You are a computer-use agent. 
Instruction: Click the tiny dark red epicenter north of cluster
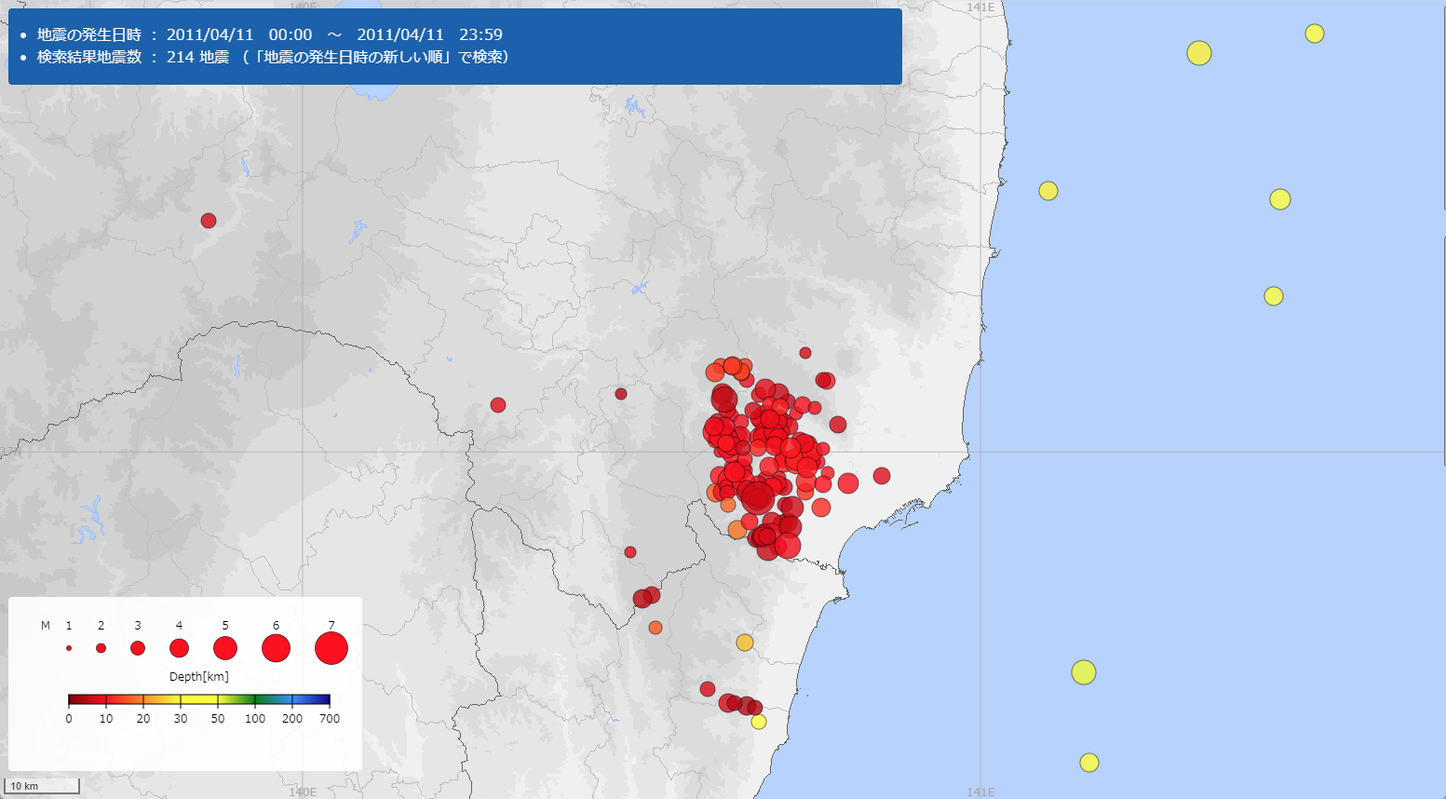pos(805,353)
